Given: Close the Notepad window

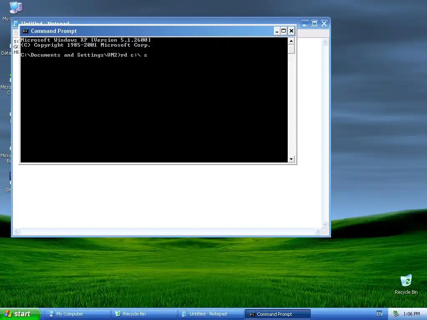Looking at the screenshot, I should click(x=324, y=24).
